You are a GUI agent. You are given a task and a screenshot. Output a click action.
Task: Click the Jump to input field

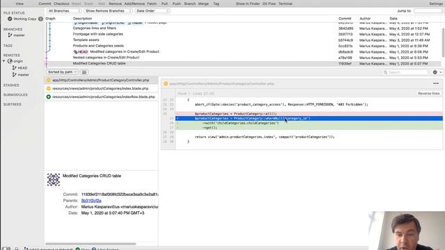[428, 11]
